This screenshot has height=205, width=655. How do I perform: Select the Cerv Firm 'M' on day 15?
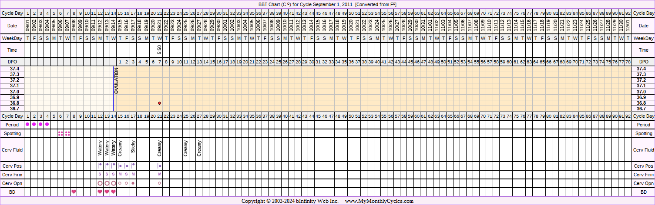[x=120, y=174]
